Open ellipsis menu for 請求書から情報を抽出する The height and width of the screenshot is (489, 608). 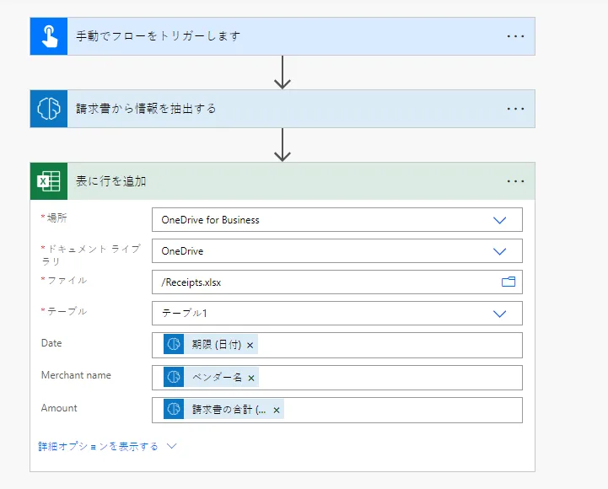(515, 109)
